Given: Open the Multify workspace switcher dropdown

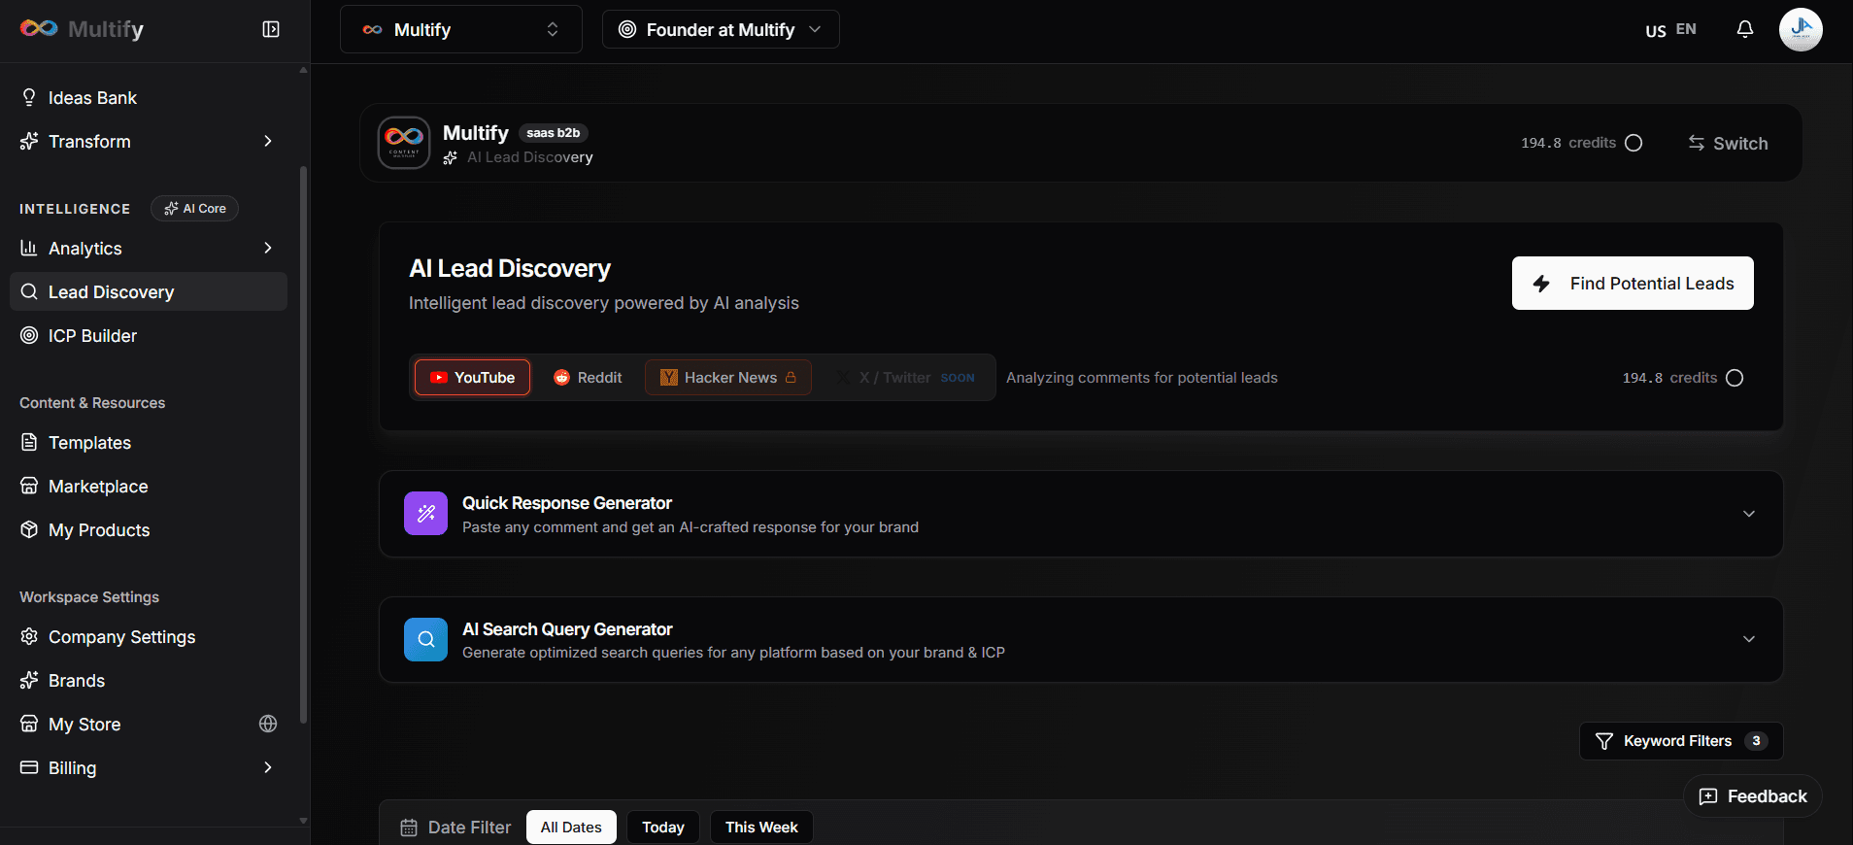Looking at the screenshot, I should [461, 29].
